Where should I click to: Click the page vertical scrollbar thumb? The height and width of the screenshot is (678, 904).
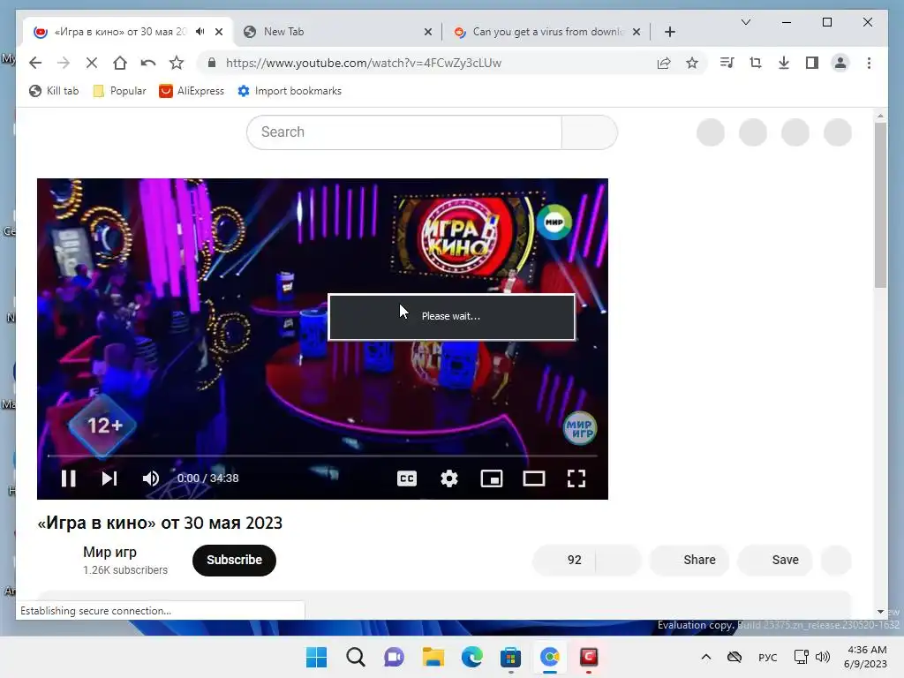[x=880, y=205]
